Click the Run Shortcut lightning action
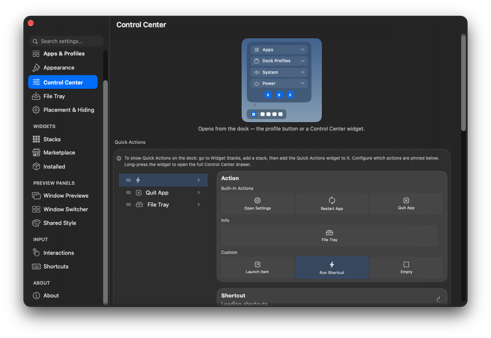491x338 pixels. coord(332,268)
